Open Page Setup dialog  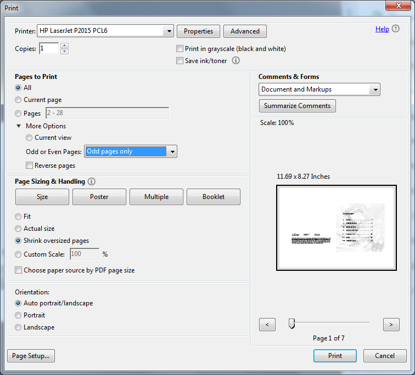31,356
